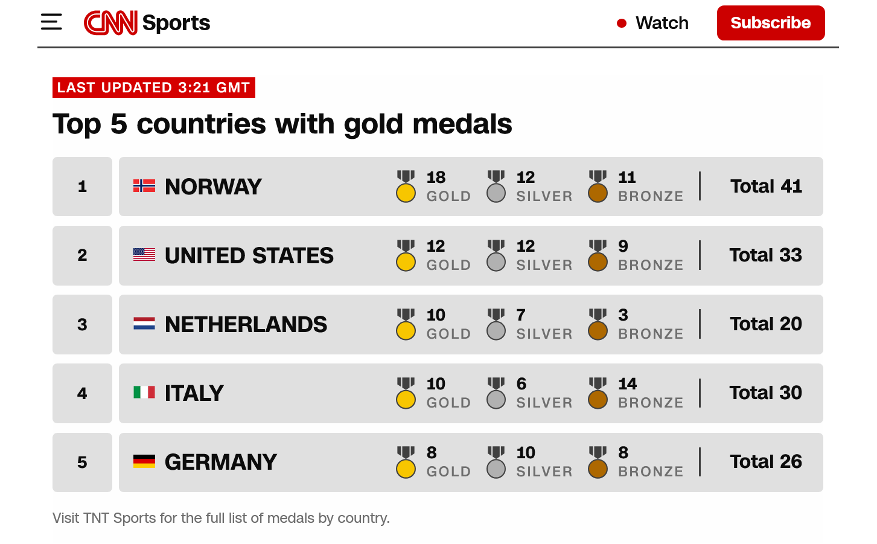Click the Germany flag icon
The width and height of the screenshot is (877, 544).
pyautogui.click(x=144, y=461)
